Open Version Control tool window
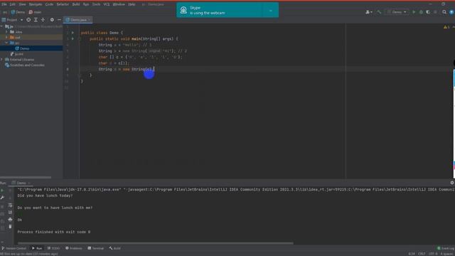The width and height of the screenshot is (455, 256). [x=14, y=248]
